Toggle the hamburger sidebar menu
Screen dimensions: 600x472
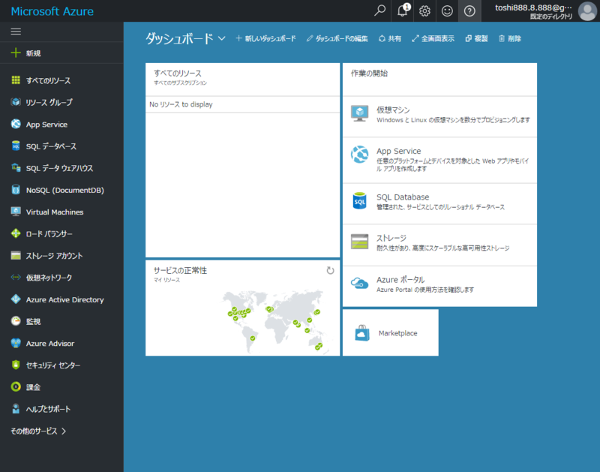[16, 32]
